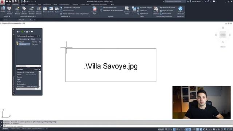Click the help question mark icon in title bar

coord(214,1)
